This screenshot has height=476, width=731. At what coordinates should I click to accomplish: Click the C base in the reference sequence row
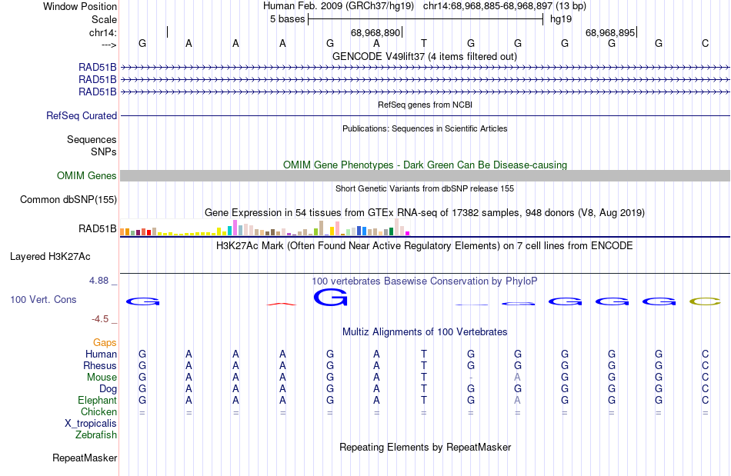tap(706, 43)
